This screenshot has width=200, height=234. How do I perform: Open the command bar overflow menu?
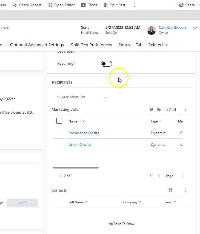click(x=135, y=5)
